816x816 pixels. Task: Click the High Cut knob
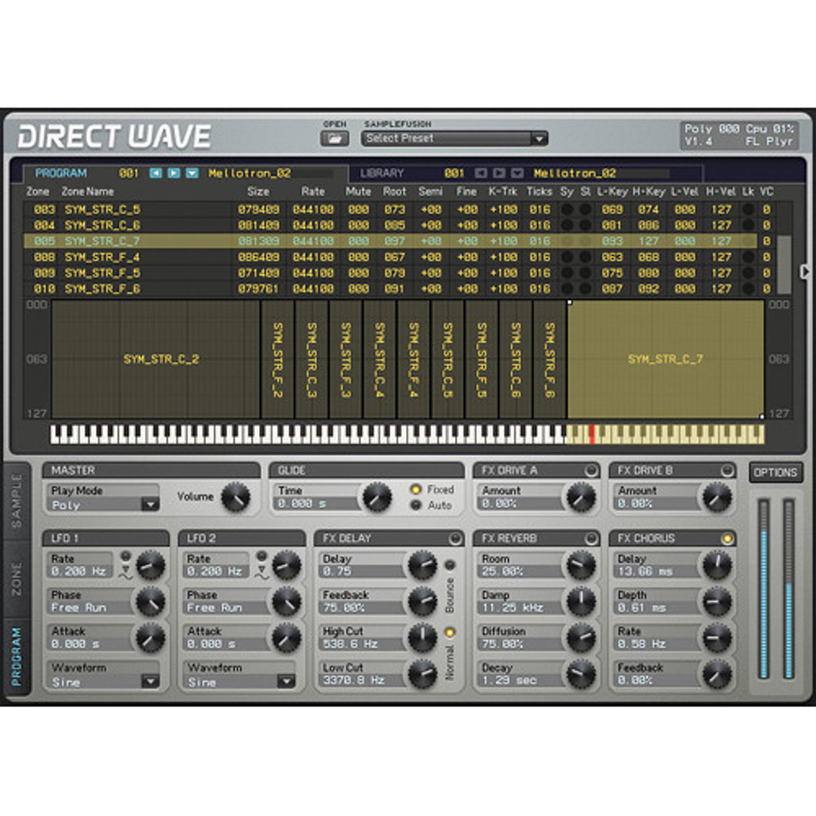pos(422,638)
